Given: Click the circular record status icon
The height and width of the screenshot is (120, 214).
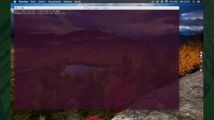Looking at the screenshot, I should pos(157,2).
